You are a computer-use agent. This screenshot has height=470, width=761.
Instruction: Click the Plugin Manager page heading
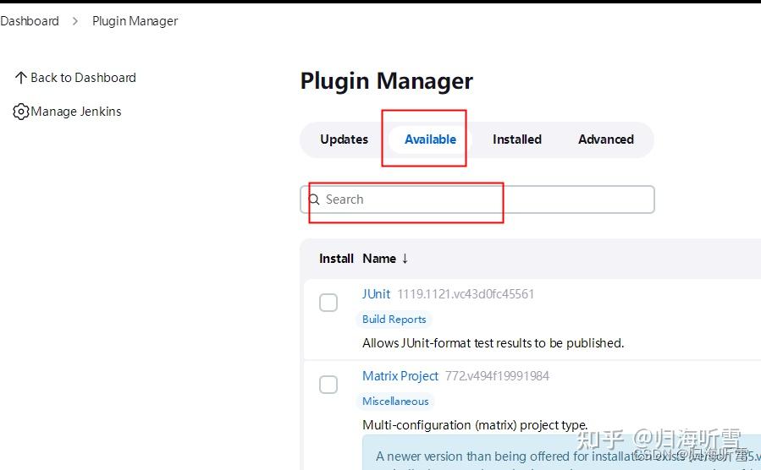386,81
